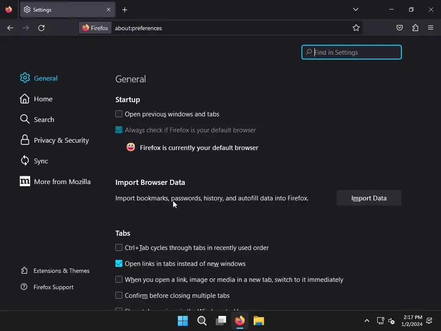This screenshot has width=441, height=331.
Task: Click the Firefox Support question mark icon
Action: tap(24, 287)
